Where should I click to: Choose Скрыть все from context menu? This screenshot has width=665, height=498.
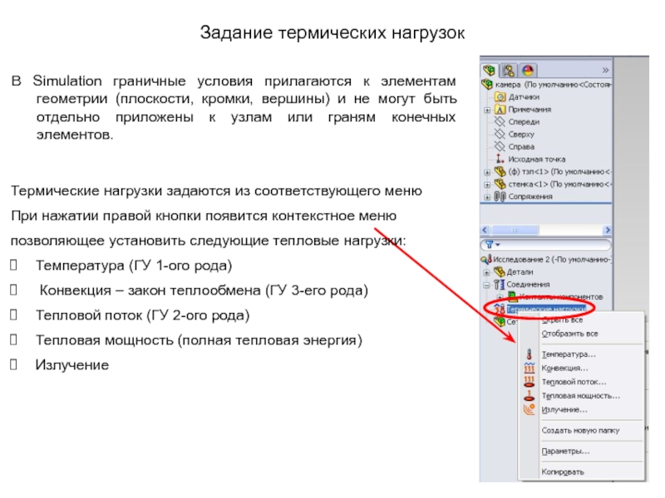click(x=563, y=320)
